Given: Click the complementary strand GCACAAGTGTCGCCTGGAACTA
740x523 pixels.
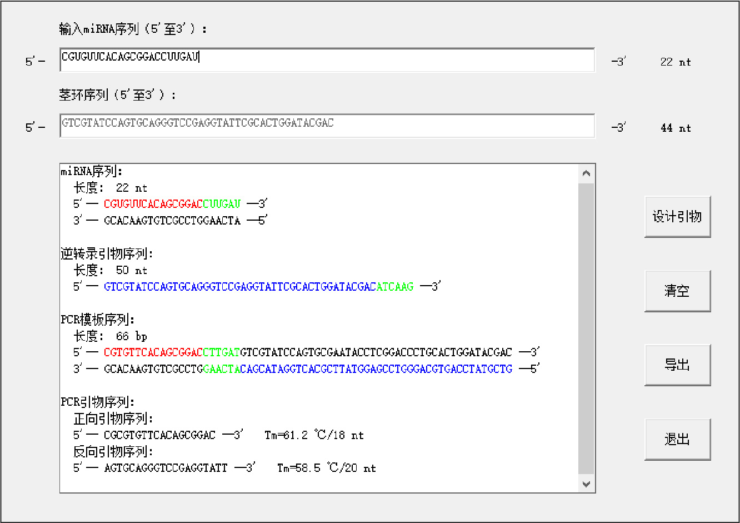Looking at the screenshot, I should [172, 221].
